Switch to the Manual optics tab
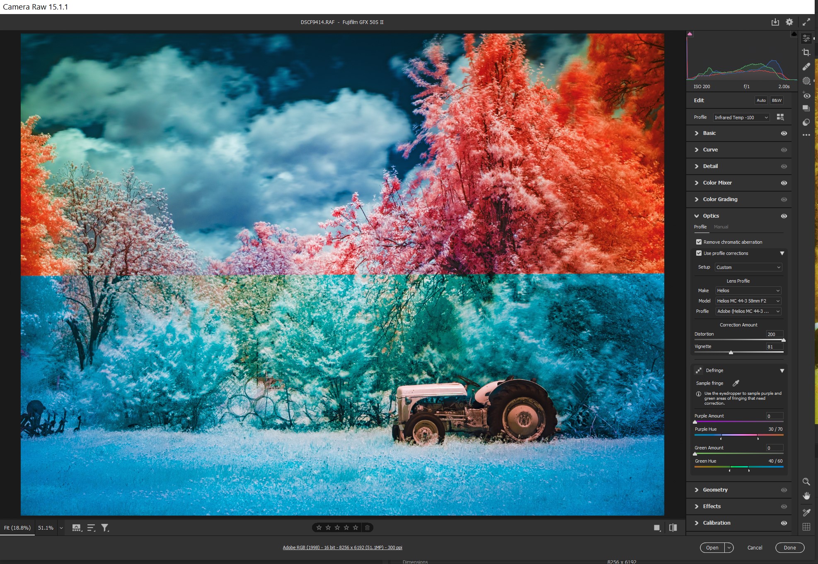 pyautogui.click(x=721, y=227)
